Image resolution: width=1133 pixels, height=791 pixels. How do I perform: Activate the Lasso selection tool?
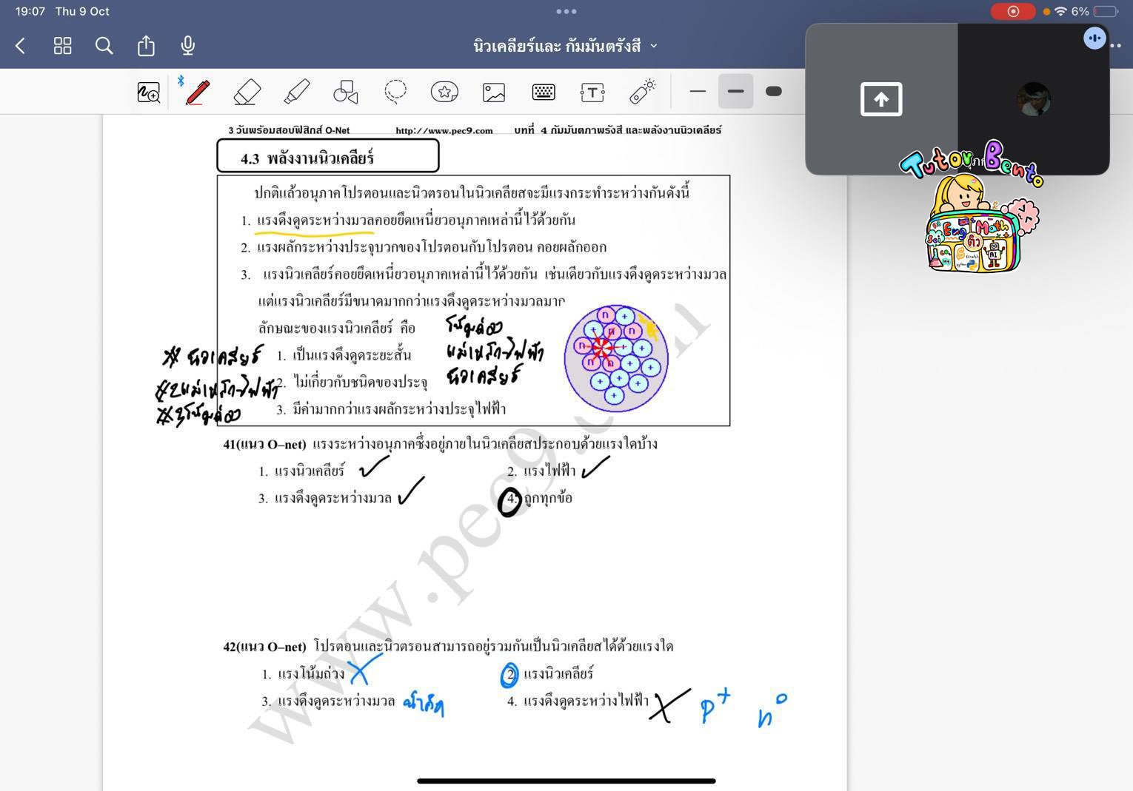[x=395, y=92]
